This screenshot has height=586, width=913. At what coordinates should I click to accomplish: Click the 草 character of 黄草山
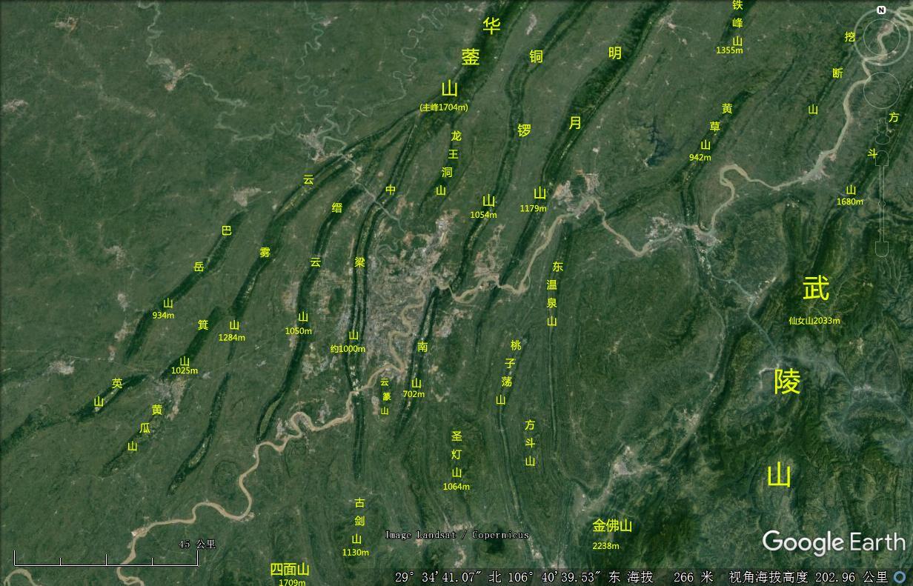[715, 127]
